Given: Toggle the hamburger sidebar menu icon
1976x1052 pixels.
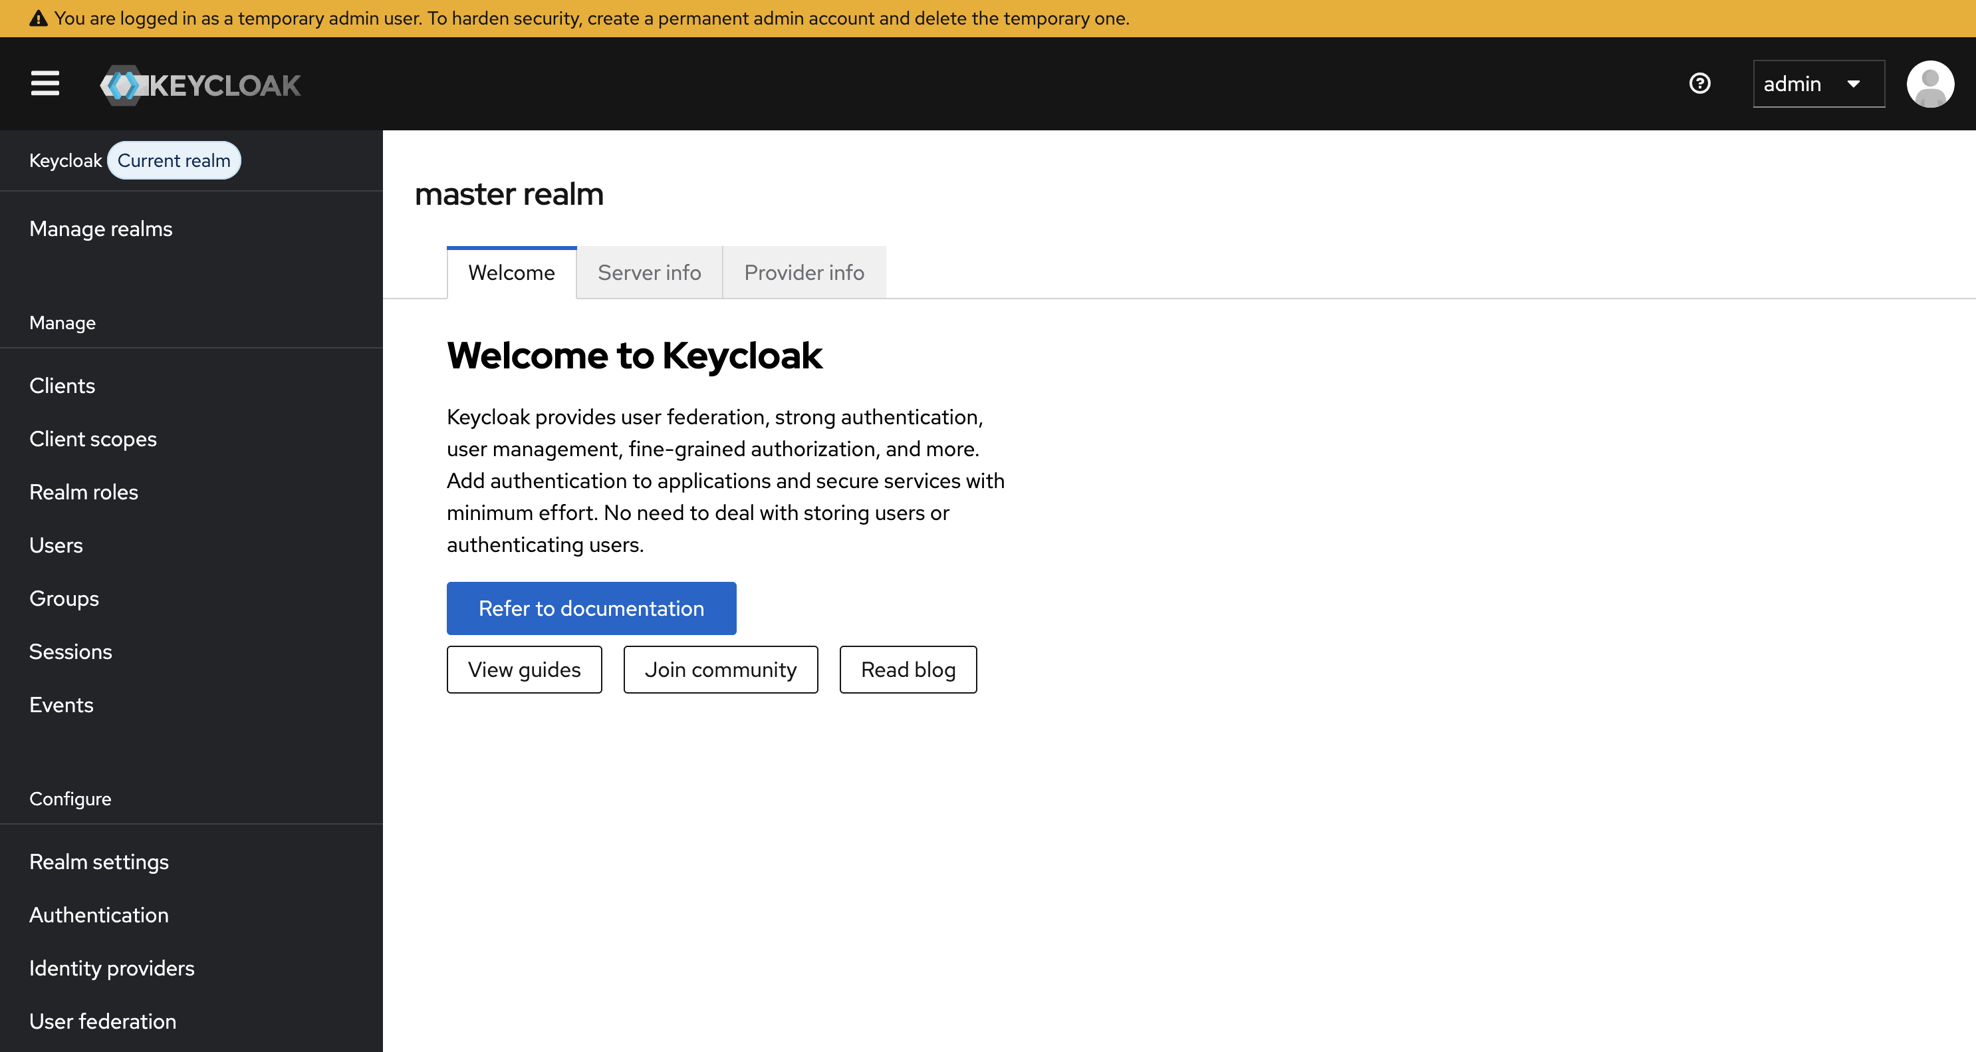Looking at the screenshot, I should pos(45,84).
